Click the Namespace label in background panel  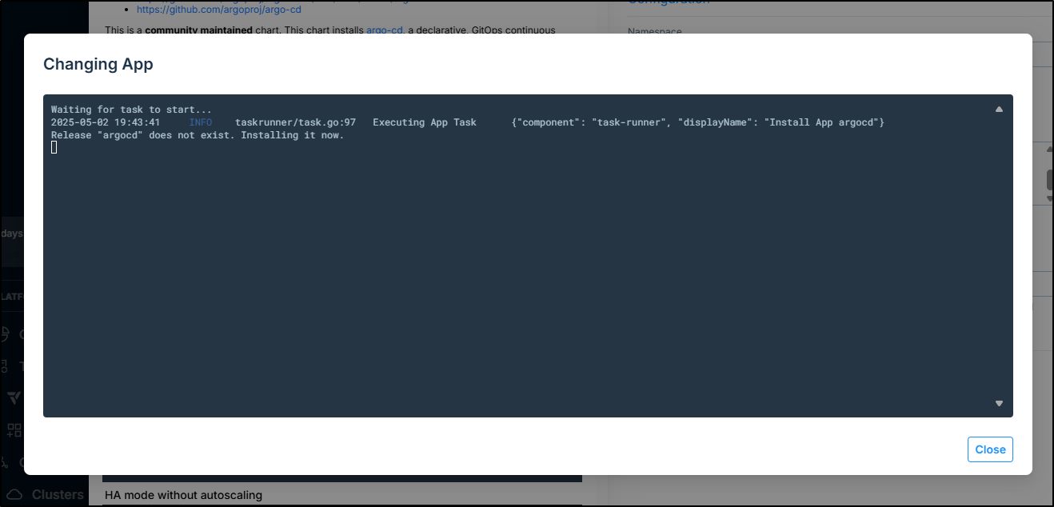click(x=654, y=32)
